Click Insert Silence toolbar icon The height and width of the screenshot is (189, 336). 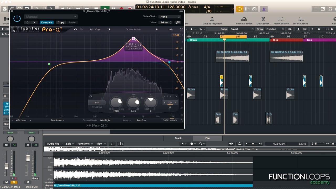[301, 19]
